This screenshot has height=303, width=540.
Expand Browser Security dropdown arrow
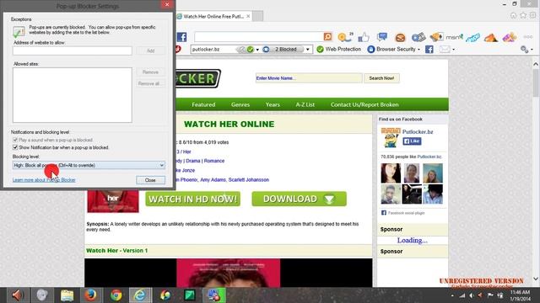[418, 50]
